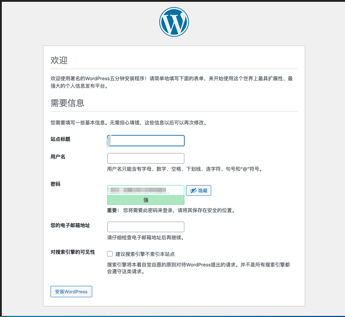Click the username rules hint text
Screen dimensions: 345x317
coord(185,169)
